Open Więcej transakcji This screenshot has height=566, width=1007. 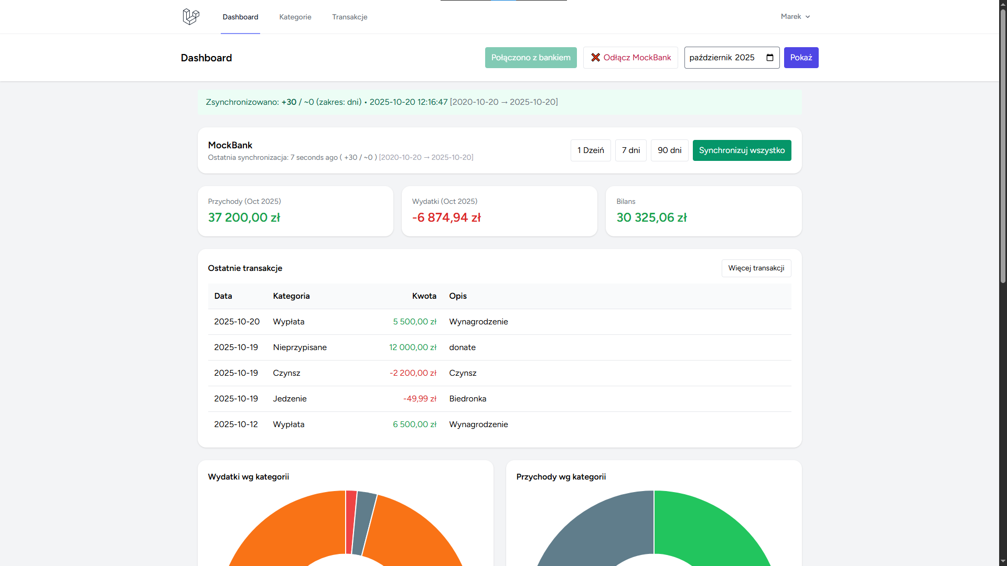pos(756,268)
